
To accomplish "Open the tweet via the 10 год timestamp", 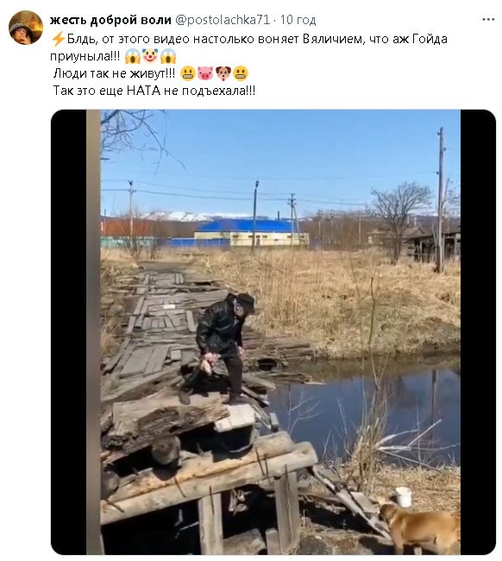I will tap(298, 20).
